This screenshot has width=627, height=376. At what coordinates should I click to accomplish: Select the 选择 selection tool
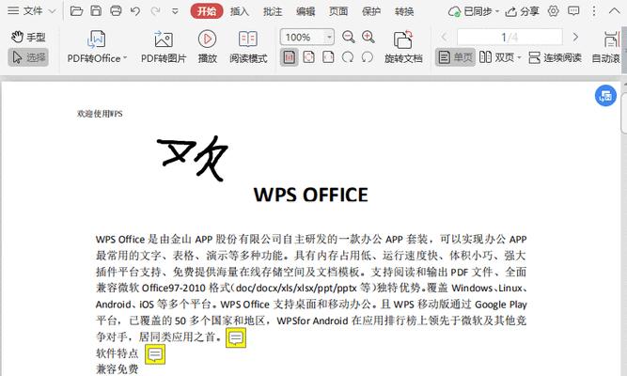(28, 57)
